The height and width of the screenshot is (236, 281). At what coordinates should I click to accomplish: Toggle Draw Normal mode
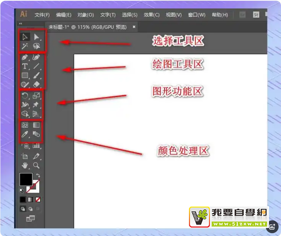23,209
